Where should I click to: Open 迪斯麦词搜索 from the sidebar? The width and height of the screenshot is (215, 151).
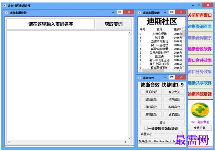200,38
